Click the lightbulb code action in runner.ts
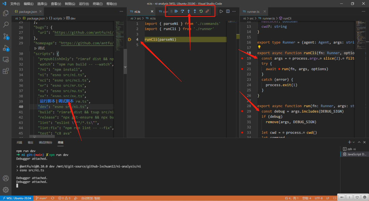This screenshot has width=369, height=201. coord(259,47)
